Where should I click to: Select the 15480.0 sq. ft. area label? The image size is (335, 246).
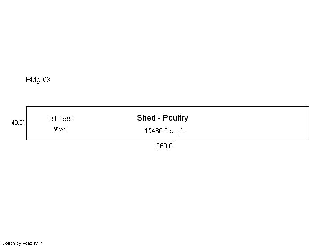165,131
